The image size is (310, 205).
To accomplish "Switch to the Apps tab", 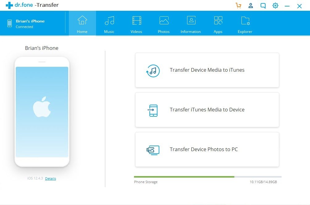I will [218, 24].
